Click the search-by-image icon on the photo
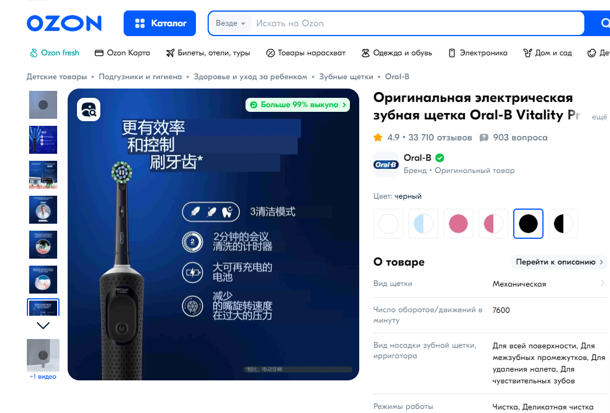 pos(89,110)
